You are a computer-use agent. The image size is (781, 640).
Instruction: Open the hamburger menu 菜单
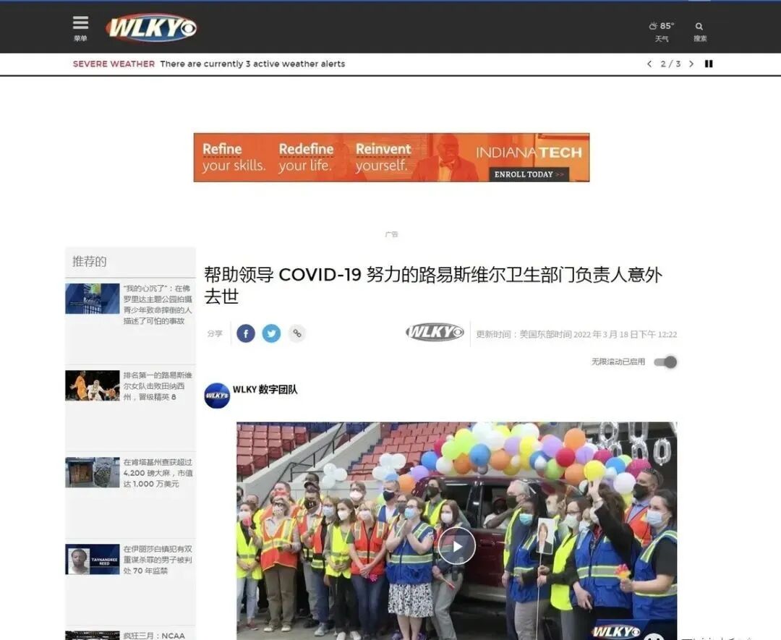(x=80, y=28)
